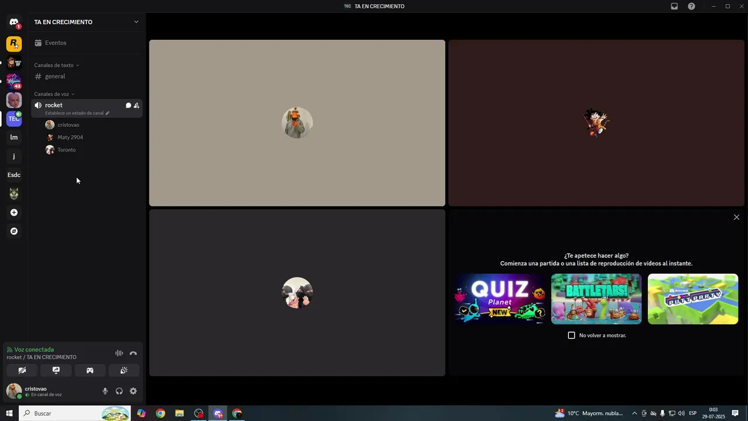The image size is (748, 421).
Task: Open Chrome from the taskbar
Action: click(x=160, y=413)
